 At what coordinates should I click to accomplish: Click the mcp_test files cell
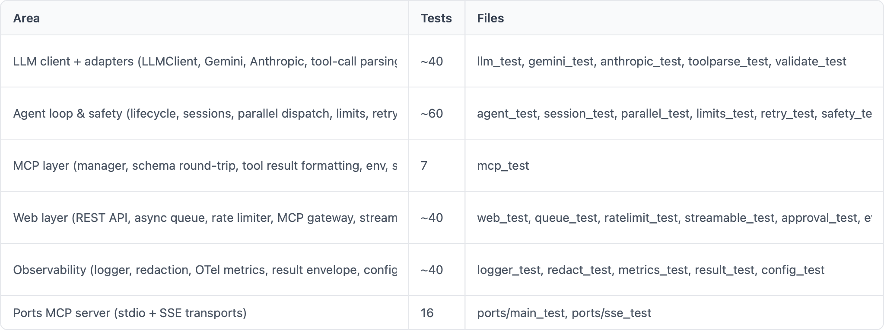674,165
